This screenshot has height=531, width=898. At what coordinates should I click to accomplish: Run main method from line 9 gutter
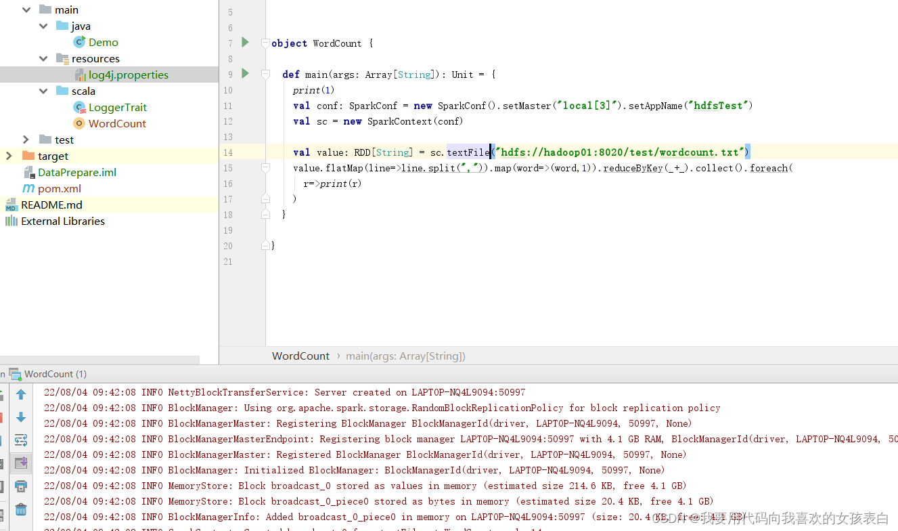245,74
